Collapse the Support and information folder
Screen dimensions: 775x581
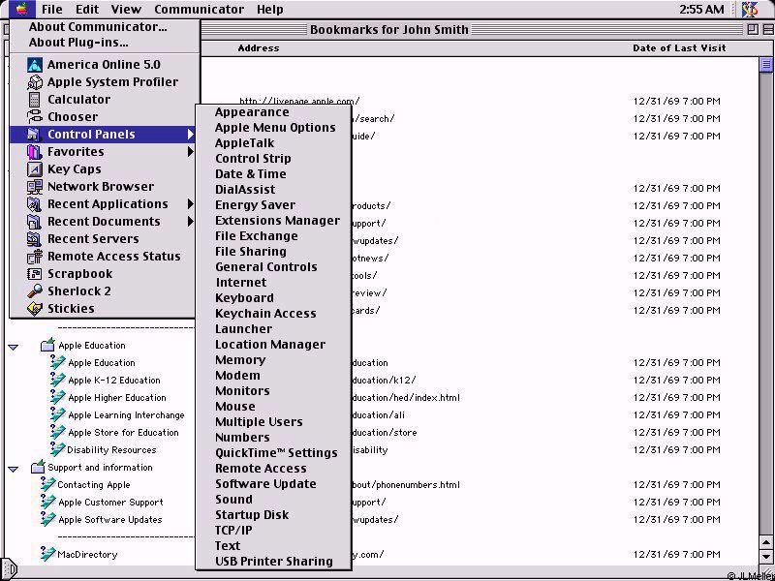point(14,468)
